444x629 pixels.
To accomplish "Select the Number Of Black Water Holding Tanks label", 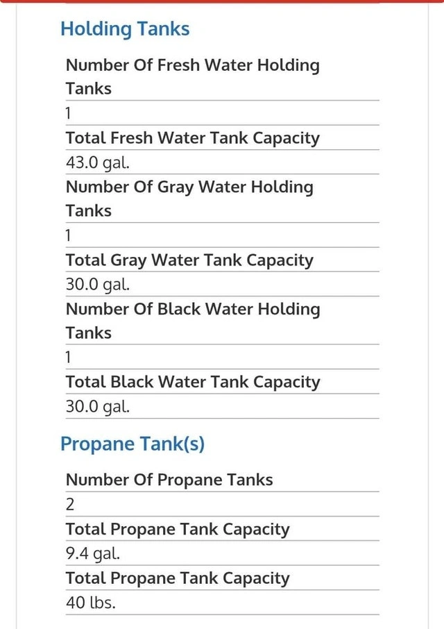I will [x=193, y=321].
